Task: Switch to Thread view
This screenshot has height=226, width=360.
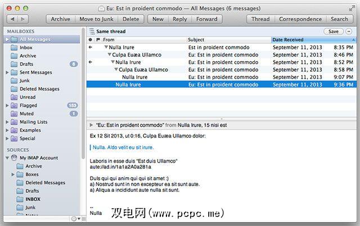Action: pyautogui.click(x=260, y=19)
